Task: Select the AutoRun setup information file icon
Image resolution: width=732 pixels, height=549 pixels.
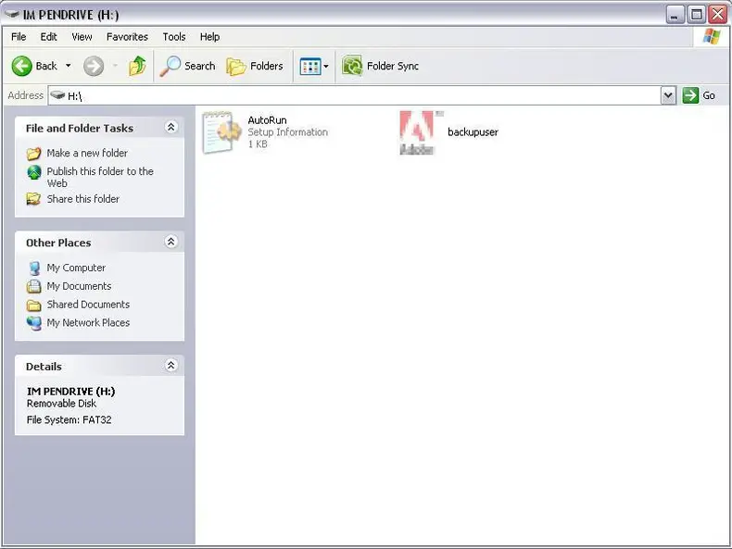Action: [221, 132]
